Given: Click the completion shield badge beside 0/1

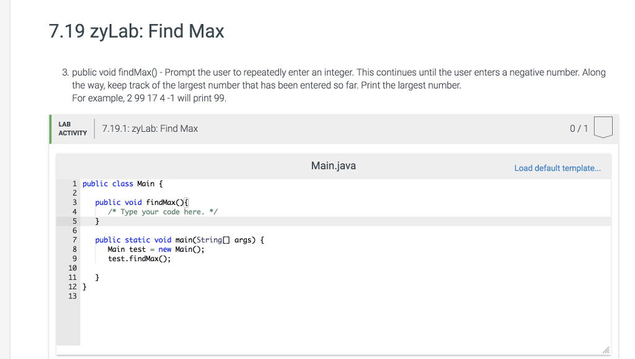Looking at the screenshot, I should click(603, 128).
